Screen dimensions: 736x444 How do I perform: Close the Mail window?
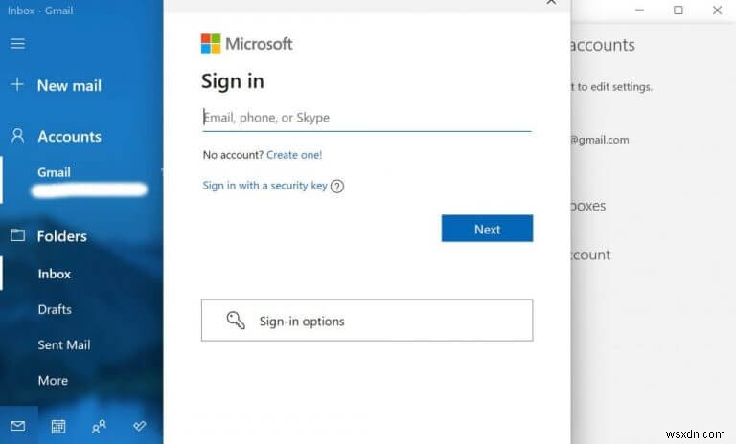click(717, 10)
